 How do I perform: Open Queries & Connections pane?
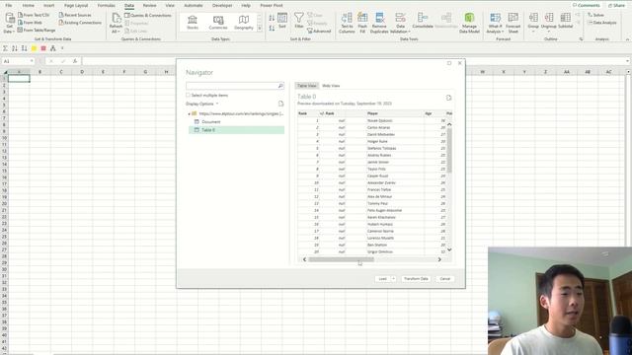(x=148, y=16)
